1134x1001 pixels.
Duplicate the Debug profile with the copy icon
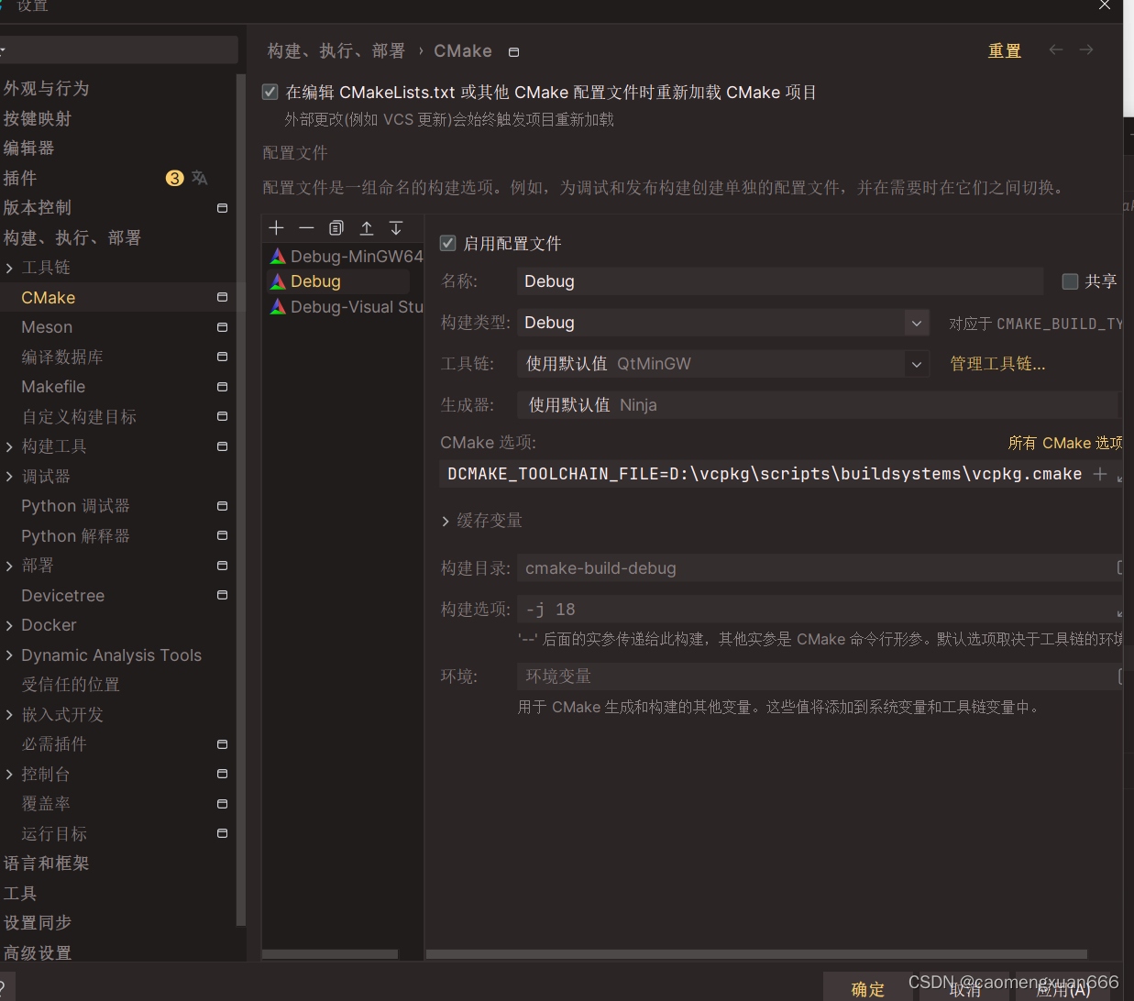tap(336, 227)
